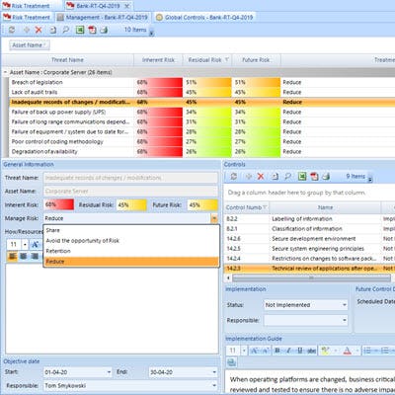Open the implementation Status dropdown
Screen dimensions: 395x395
click(345, 305)
